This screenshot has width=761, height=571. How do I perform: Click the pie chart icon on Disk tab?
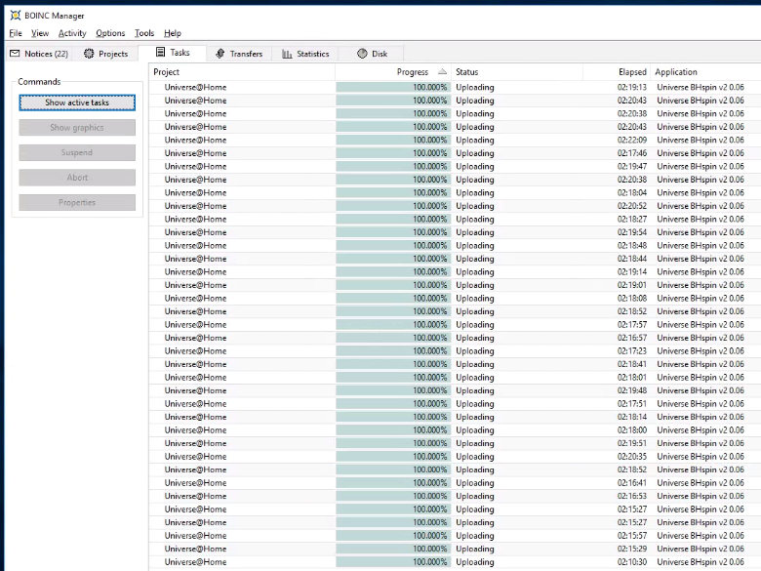point(362,54)
